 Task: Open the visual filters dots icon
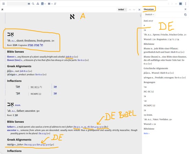(x=38, y=4)
